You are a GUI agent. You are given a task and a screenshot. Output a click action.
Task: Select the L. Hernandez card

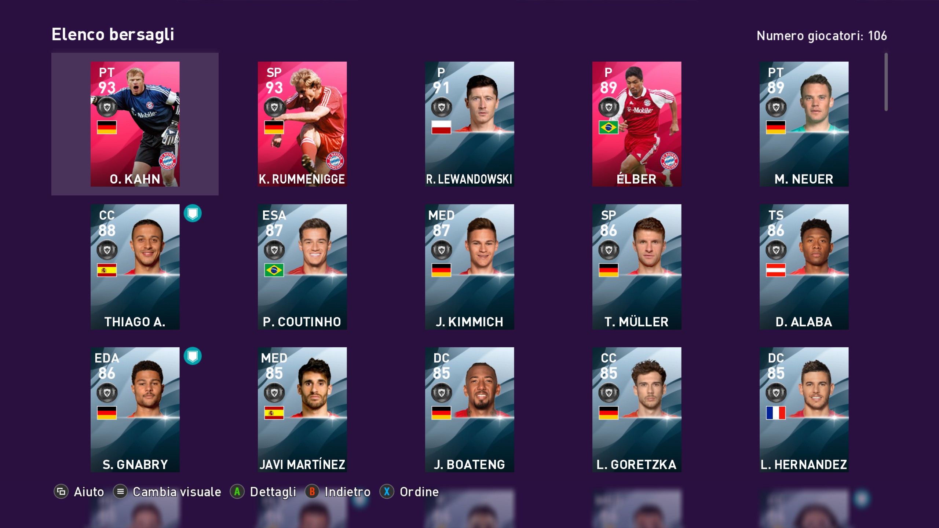pos(804,410)
